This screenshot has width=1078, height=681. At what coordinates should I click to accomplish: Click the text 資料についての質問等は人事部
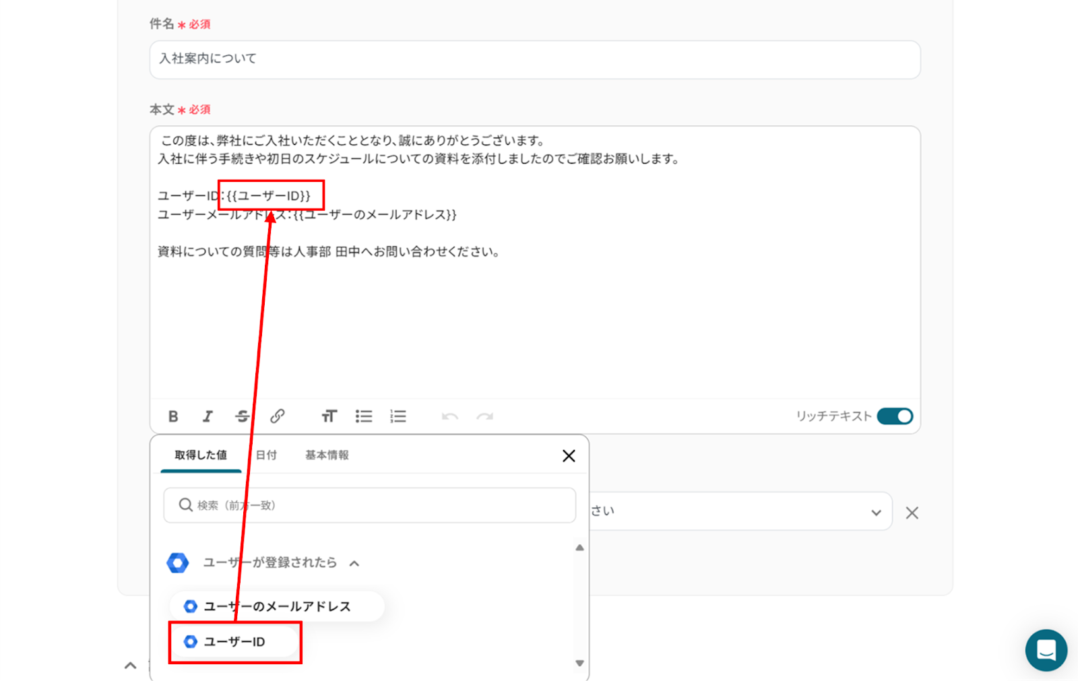[244, 252]
